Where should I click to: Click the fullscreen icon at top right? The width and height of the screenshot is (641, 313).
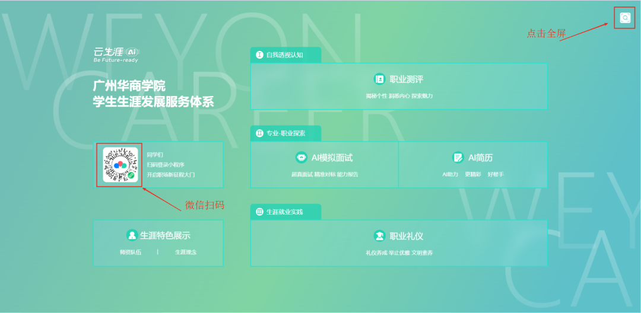click(624, 18)
